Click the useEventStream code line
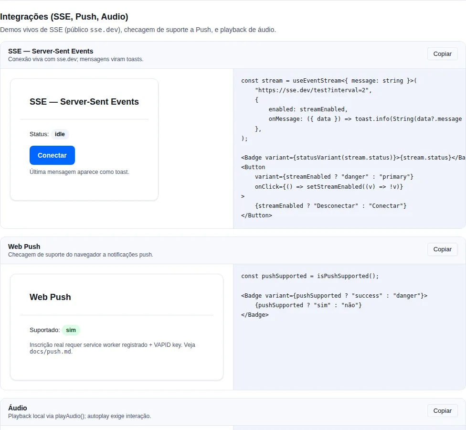The image size is (466, 430). [329, 81]
